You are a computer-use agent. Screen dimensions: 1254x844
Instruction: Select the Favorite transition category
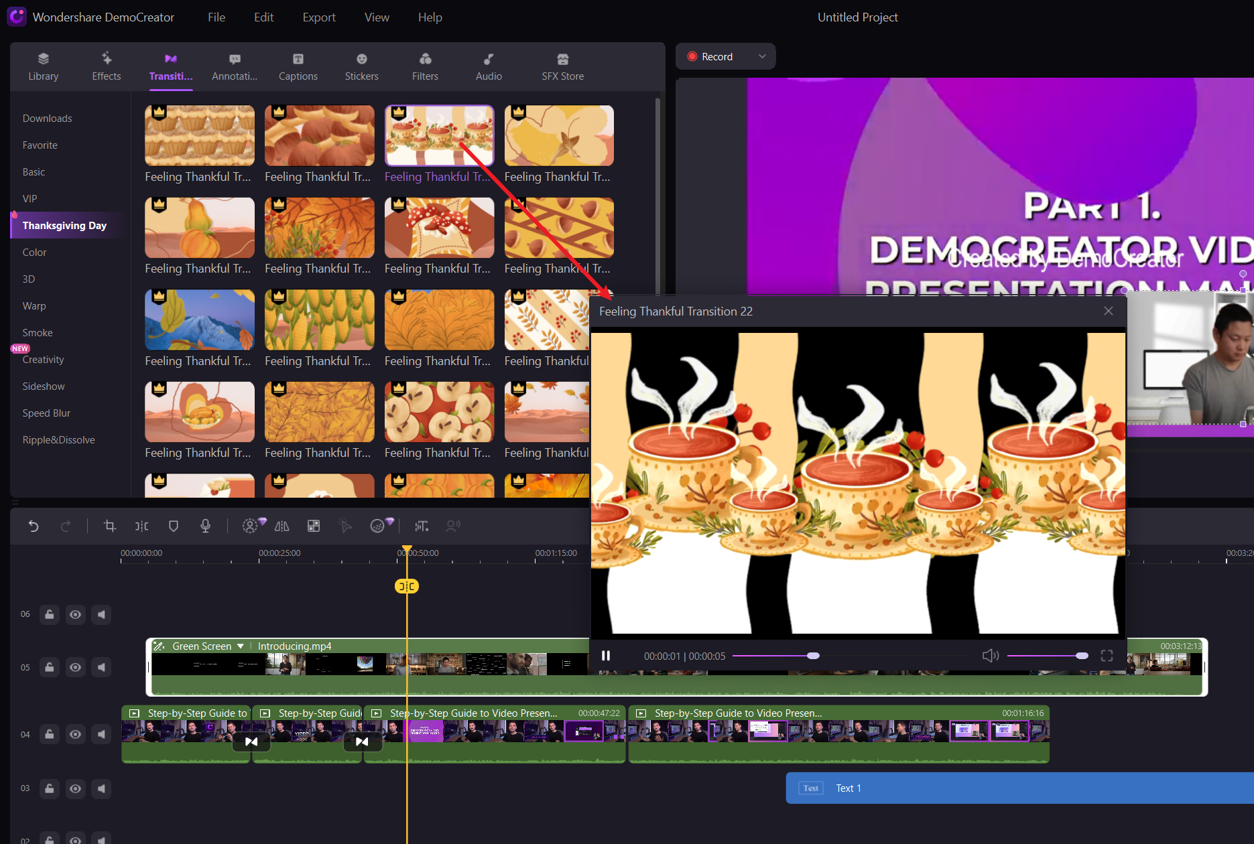pos(40,145)
